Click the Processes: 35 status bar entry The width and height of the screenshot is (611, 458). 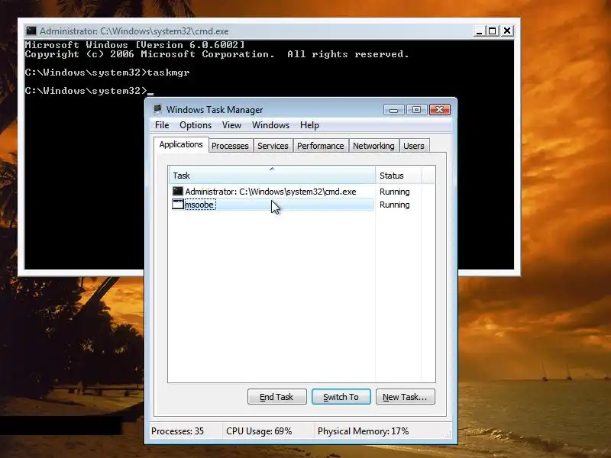[177, 431]
